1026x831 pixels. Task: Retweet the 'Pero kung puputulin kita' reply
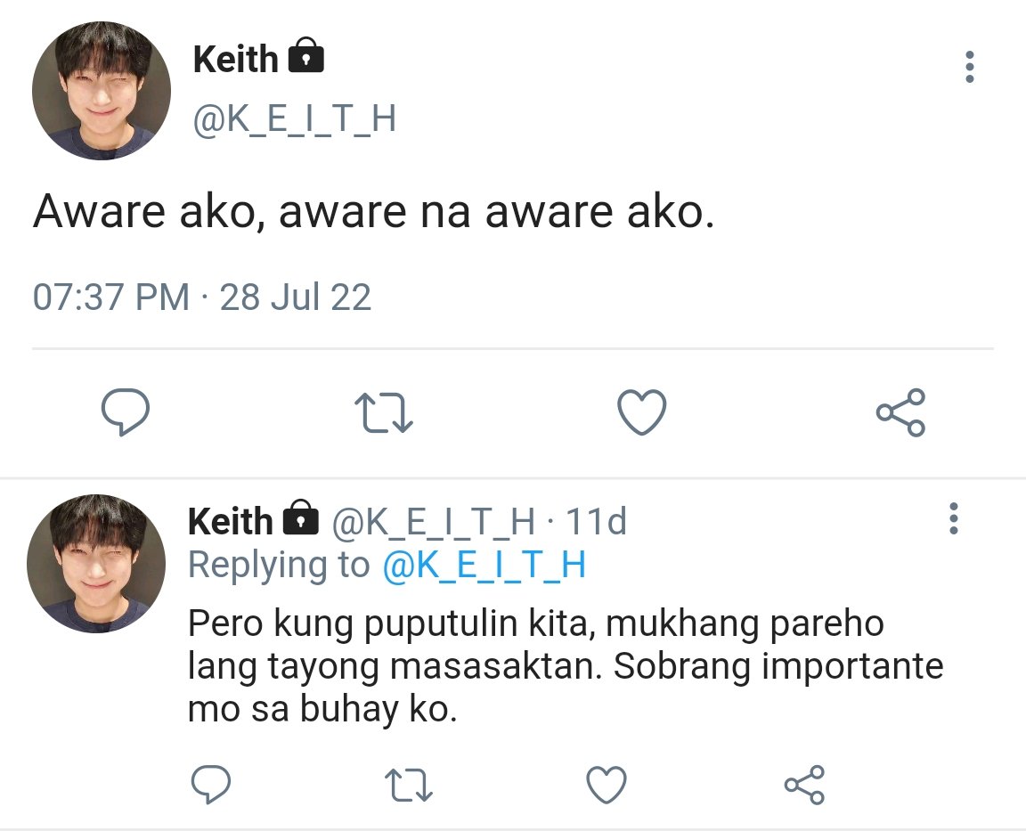pos(408,785)
